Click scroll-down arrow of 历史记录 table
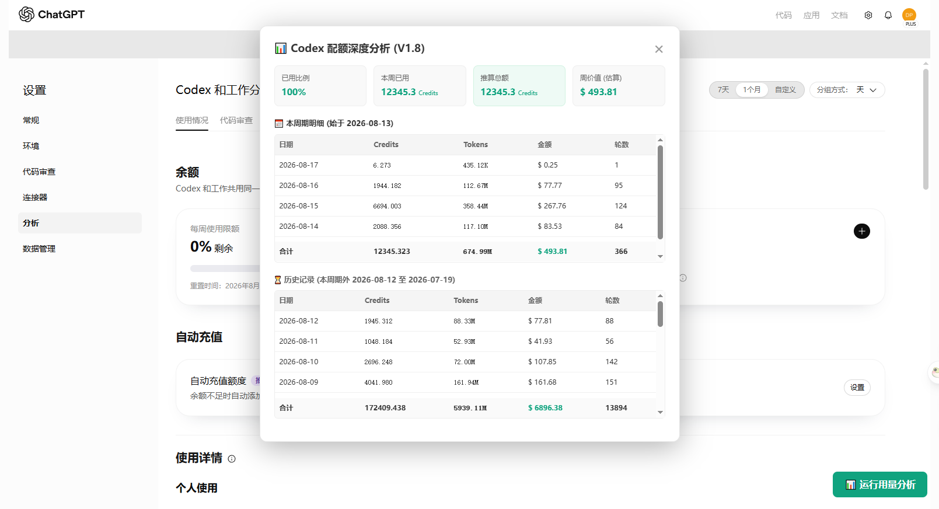The image size is (939, 509). (x=660, y=412)
